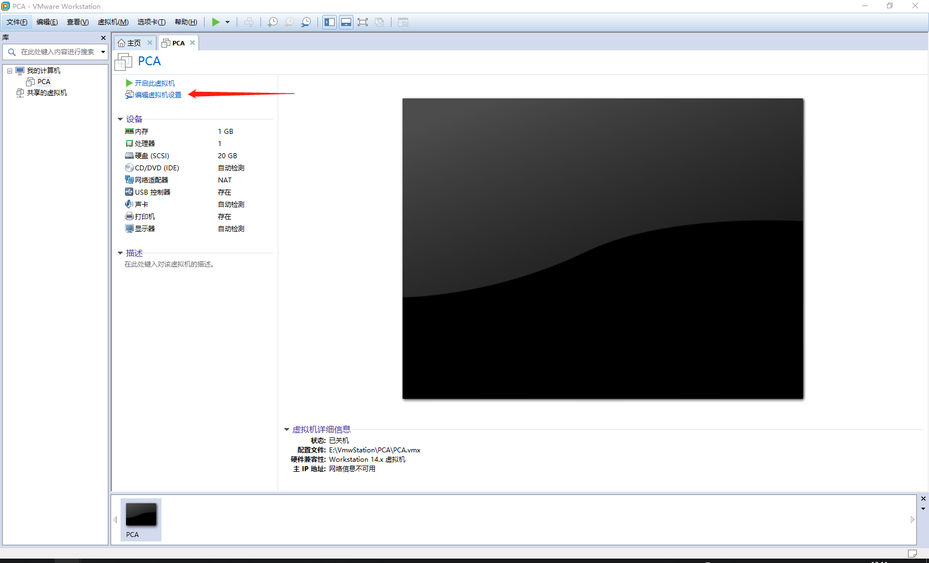Open the 网络适配器 NAT device entry

tap(150, 180)
